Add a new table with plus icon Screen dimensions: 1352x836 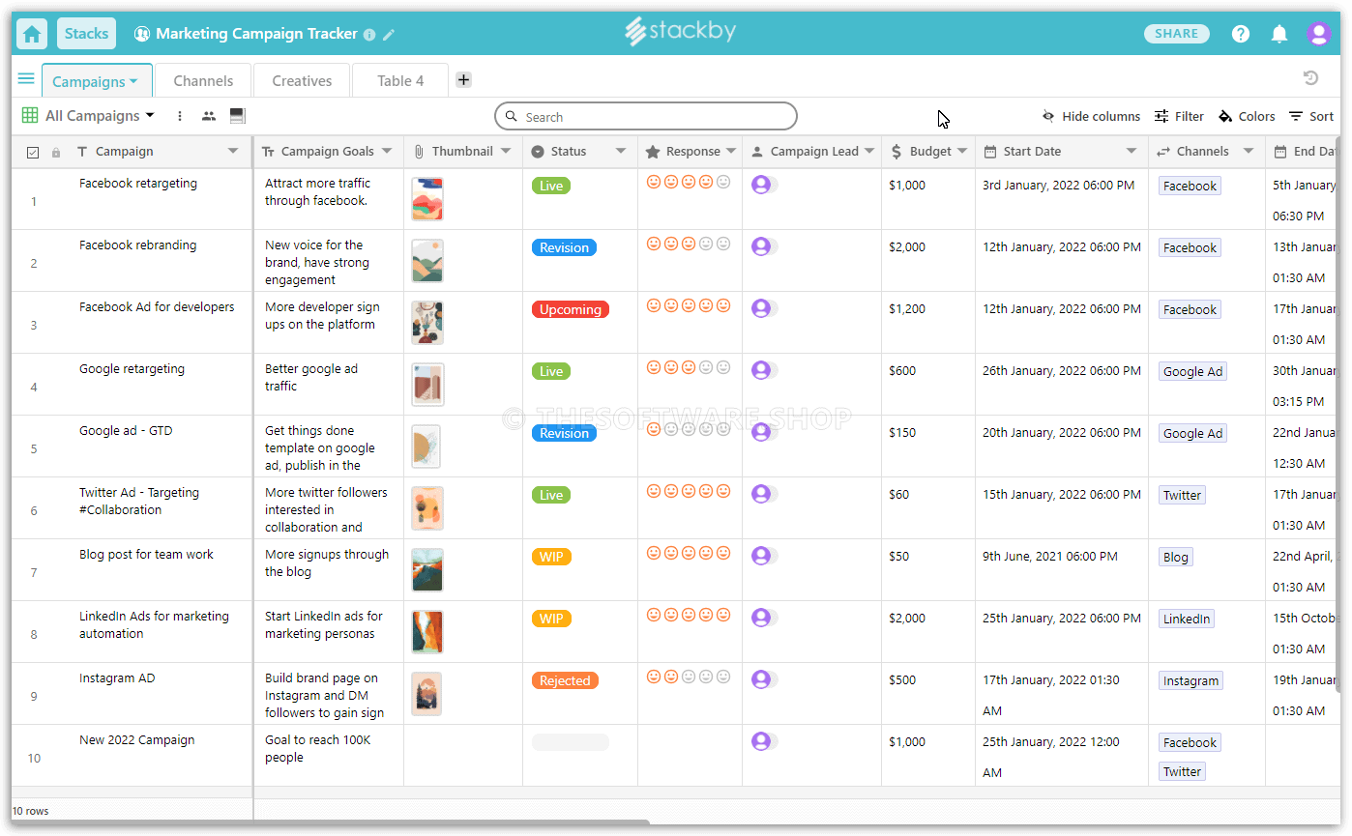click(464, 80)
